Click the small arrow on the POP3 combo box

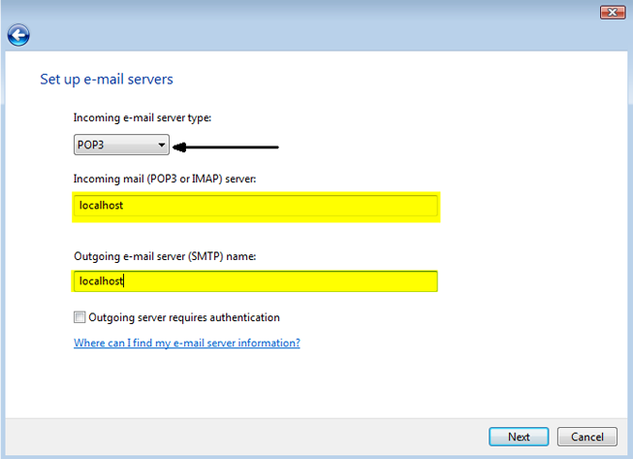[x=162, y=146]
